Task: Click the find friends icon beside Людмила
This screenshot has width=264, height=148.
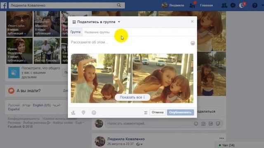Action: coord(192,5)
